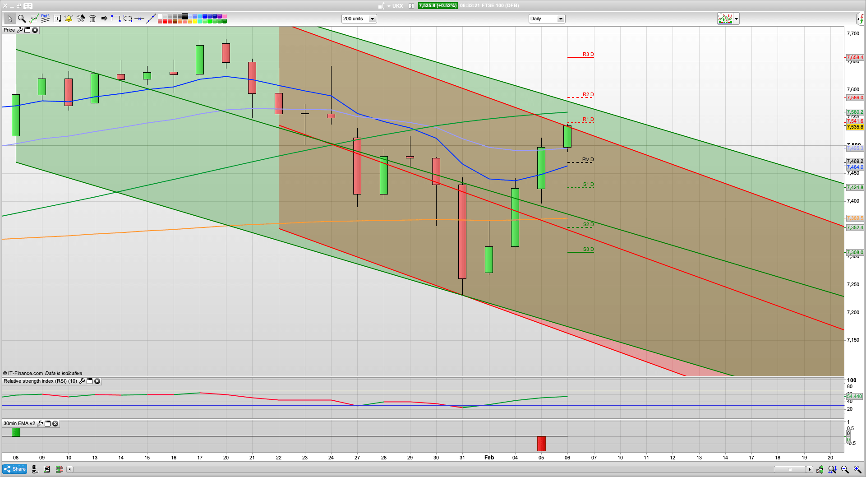Open Price panel wrench settings
Image resolution: width=866 pixels, height=477 pixels.
(x=19, y=30)
